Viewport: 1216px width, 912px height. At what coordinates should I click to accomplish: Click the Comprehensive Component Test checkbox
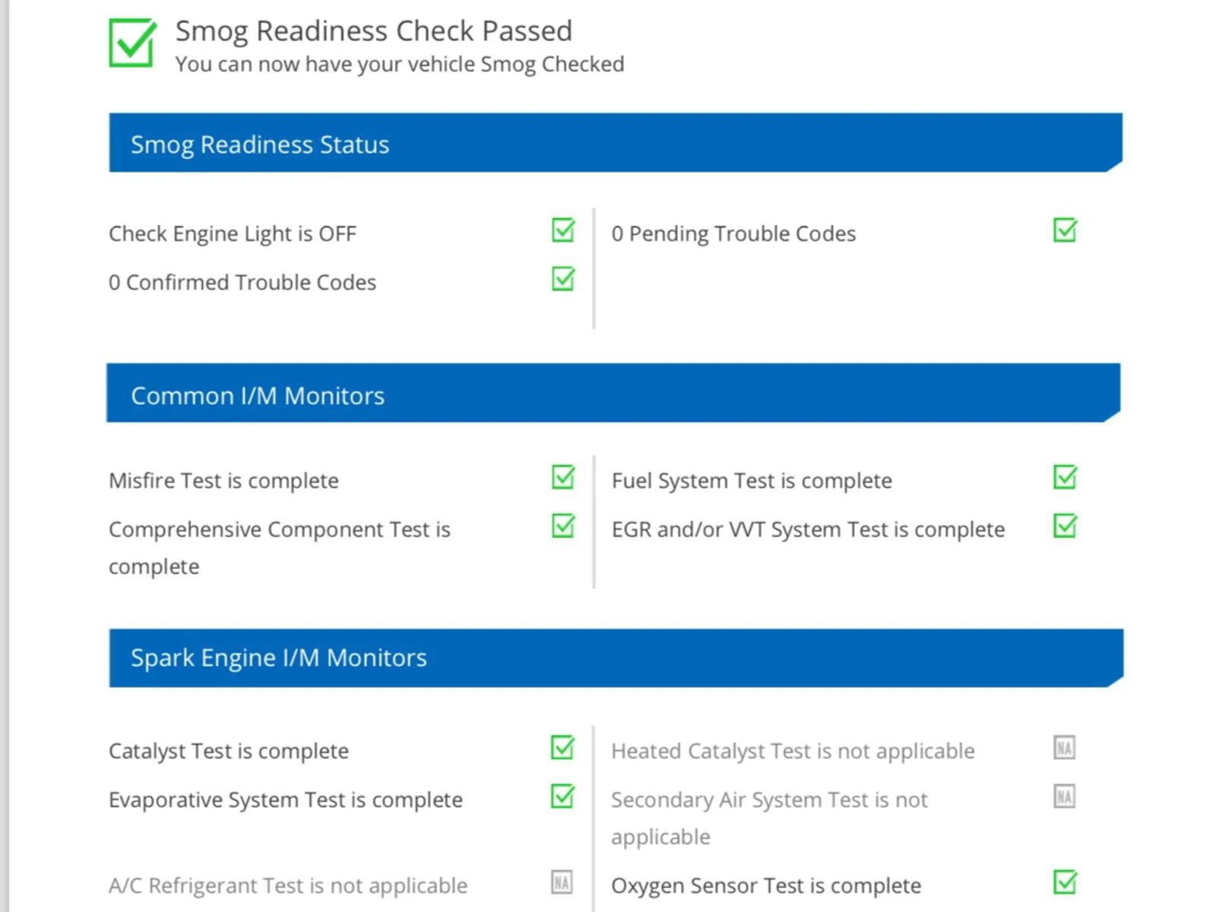coord(563,526)
